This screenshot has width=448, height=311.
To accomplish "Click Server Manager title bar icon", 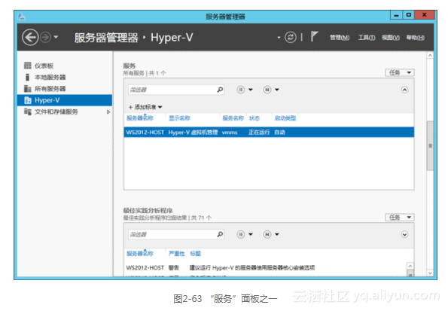I will [22, 17].
